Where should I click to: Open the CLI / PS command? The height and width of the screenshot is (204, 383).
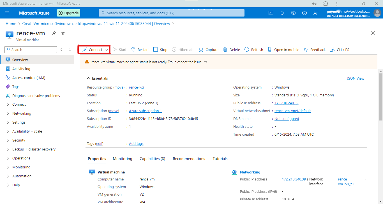tap(340, 50)
